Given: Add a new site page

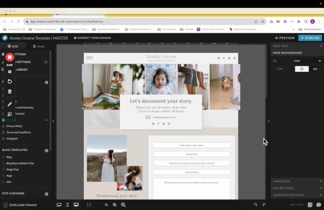Looking at the screenshot, I should click(46, 82).
